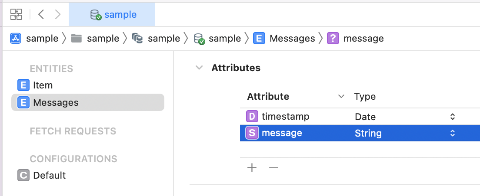Add a new attribute with plus button
Viewport: 480px width, 196px height.
252,168
